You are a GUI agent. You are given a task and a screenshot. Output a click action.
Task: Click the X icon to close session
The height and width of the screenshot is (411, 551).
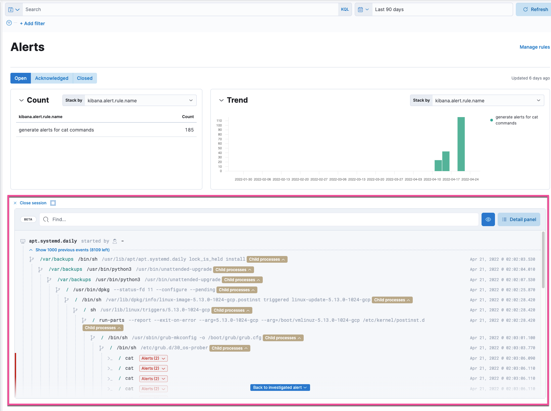[x=15, y=203]
